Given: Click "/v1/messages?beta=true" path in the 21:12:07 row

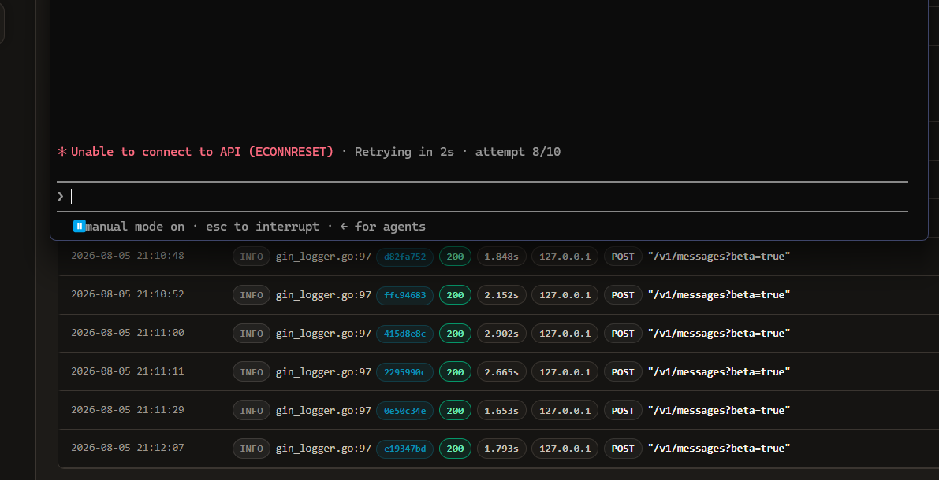Looking at the screenshot, I should 719,449.
